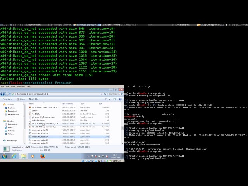This screenshot has width=248, height=186.
Task: Switch to WIN7 Ruby Exploit taskbar window
Action: [x=85, y=25]
